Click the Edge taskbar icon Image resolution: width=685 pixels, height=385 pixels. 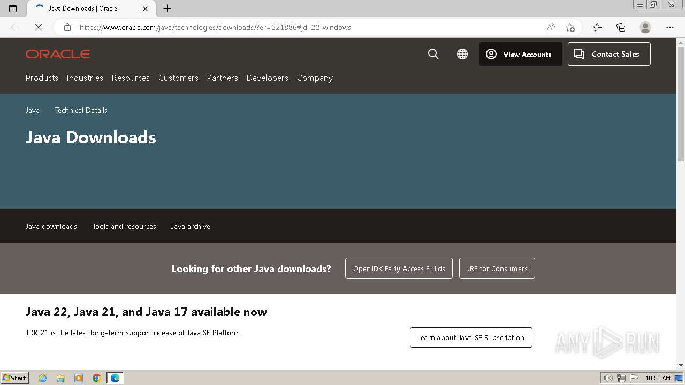tap(115, 378)
